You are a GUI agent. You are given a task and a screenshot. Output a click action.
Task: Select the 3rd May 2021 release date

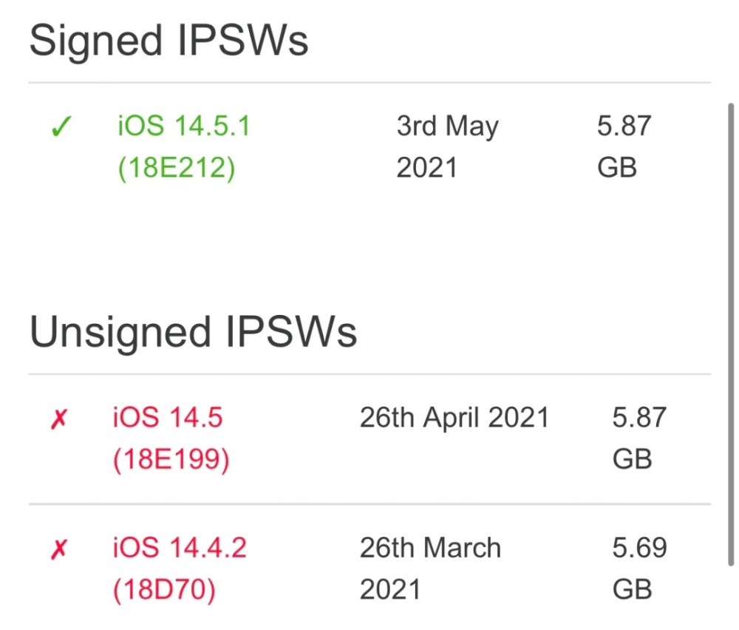point(447,146)
